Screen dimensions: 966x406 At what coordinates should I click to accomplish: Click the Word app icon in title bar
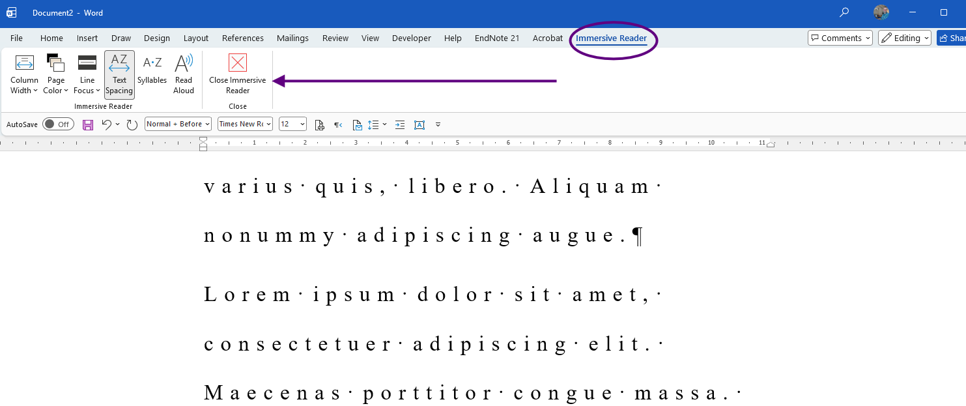12,12
